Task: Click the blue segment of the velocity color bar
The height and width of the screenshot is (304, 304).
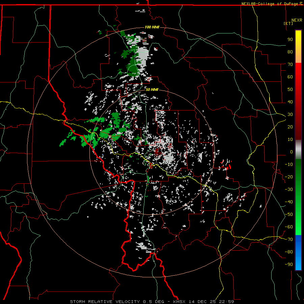Action: tap(298, 253)
